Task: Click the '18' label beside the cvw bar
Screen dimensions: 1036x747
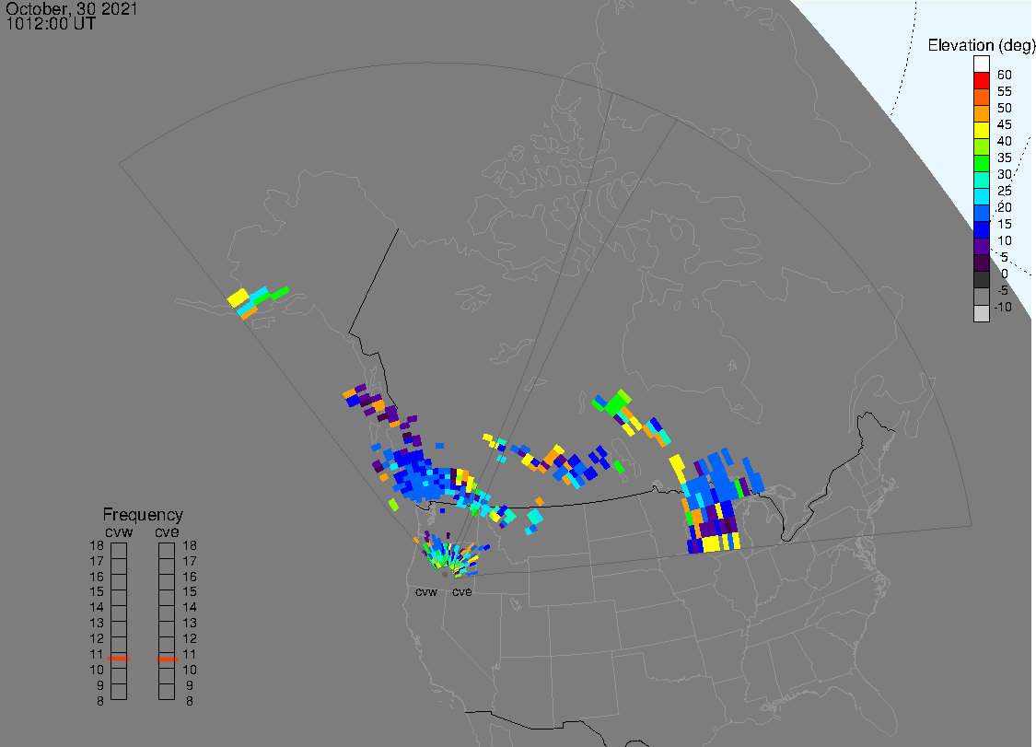Action: [97, 545]
